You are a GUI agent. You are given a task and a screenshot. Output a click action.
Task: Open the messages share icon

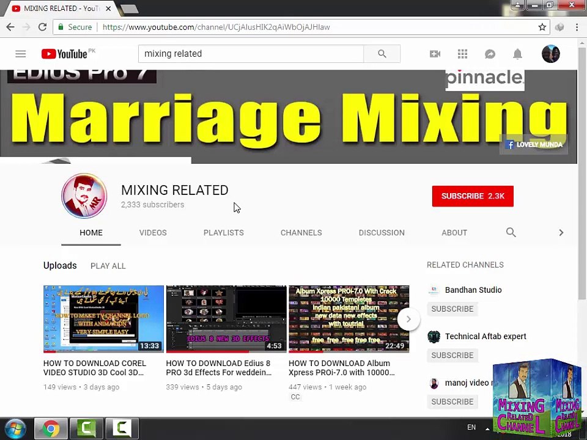click(490, 54)
